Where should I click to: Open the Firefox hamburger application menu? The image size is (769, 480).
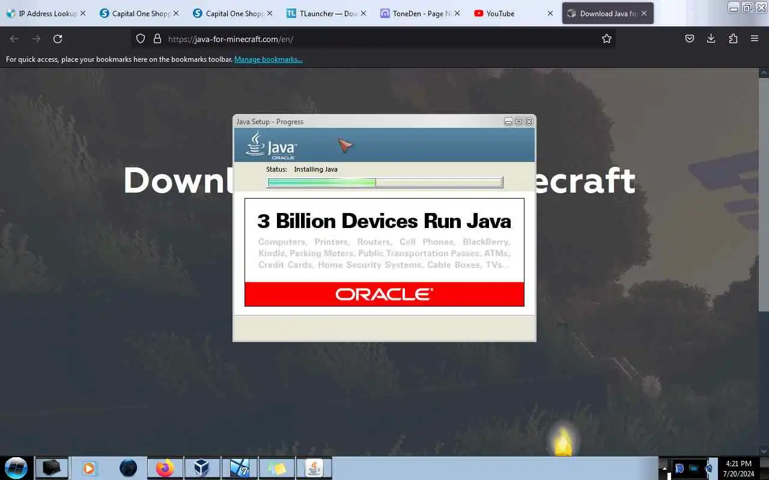755,39
